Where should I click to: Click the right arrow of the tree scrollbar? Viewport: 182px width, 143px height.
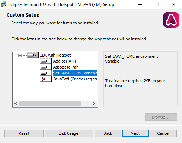tap(94, 103)
